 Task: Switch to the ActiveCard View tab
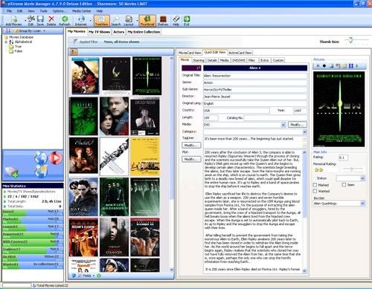240,53
